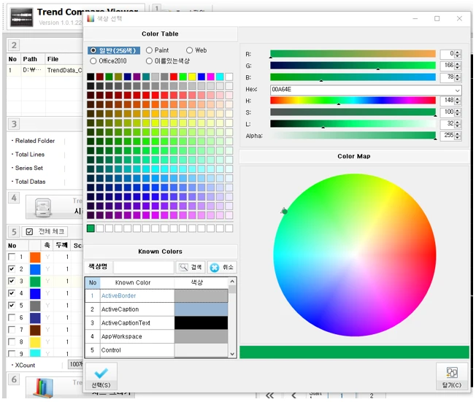This screenshot has height=402, width=476.
Task: Click the Alpha value stepper arrows
Action: click(x=458, y=135)
